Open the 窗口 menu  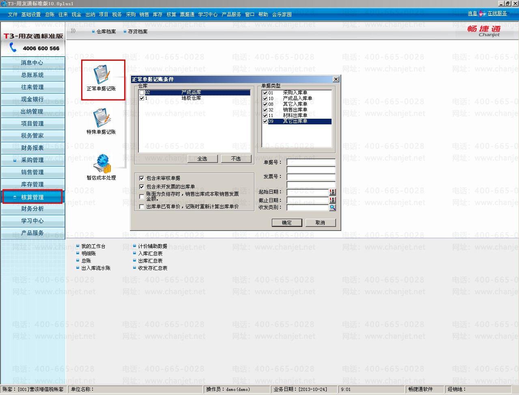pos(250,14)
